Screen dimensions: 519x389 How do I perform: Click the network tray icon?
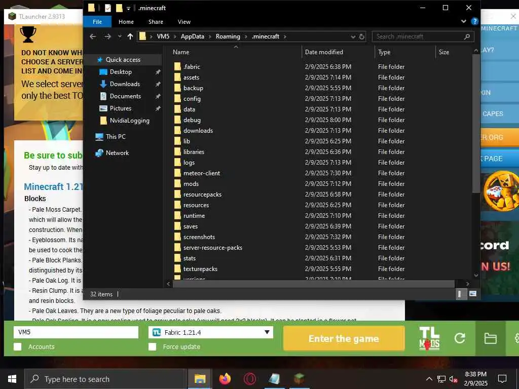point(441,379)
